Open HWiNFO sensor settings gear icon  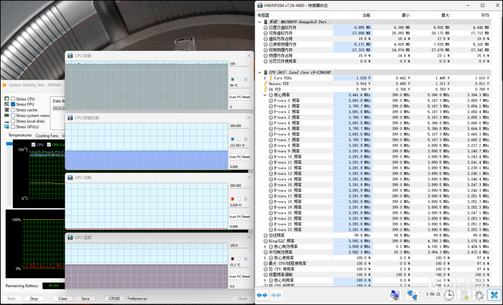pyautogui.click(x=479, y=295)
